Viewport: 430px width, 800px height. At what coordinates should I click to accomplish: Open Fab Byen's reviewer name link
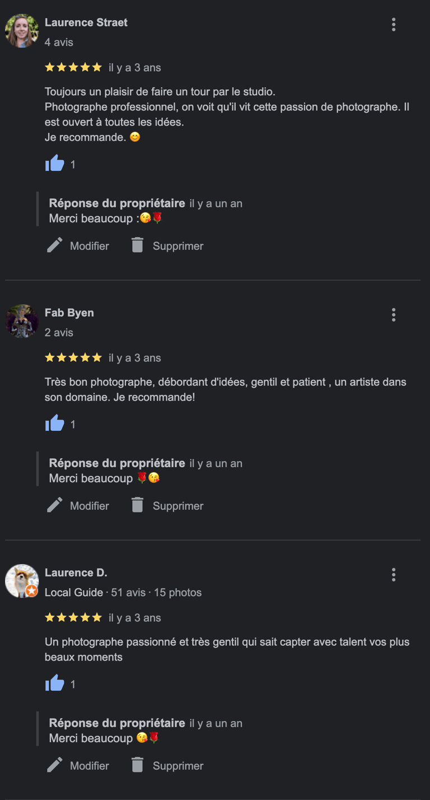click(69, 313)
